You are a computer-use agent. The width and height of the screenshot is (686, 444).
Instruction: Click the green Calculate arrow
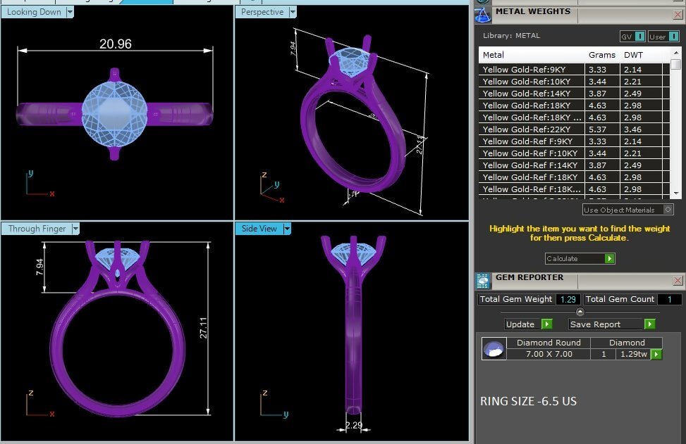(609, 259)
